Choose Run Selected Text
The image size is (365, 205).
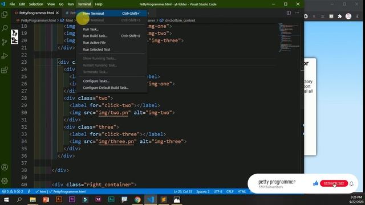(x=112, y=50)
